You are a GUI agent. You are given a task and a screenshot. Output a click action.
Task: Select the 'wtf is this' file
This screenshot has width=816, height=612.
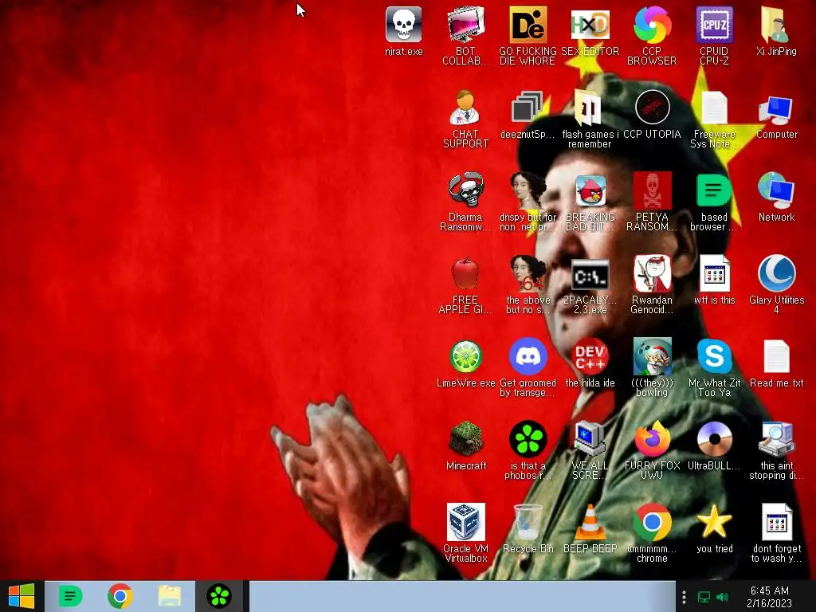(x=714, y=273)
